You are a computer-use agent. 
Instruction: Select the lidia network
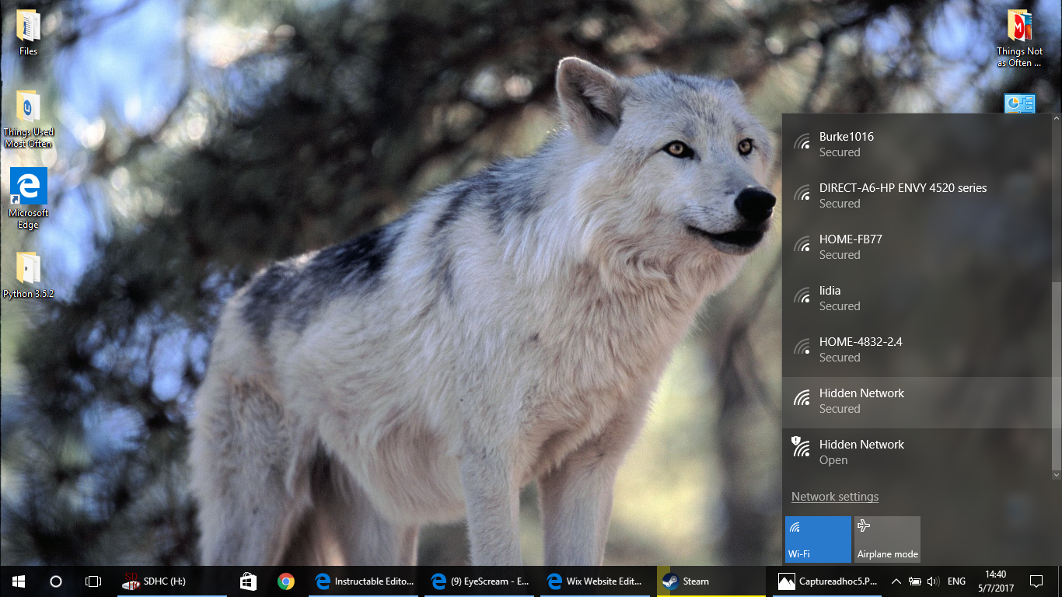click(916, 298)
